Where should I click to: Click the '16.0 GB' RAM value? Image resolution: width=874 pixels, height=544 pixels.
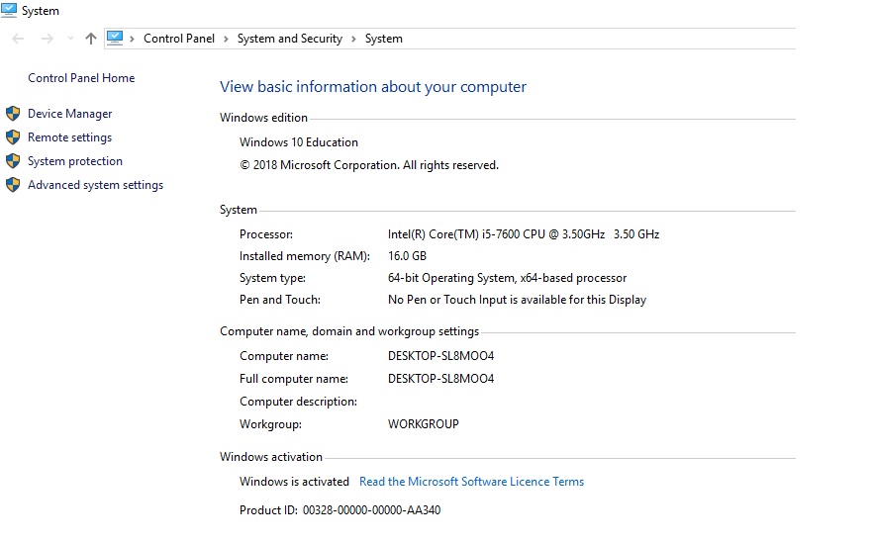(x=407, y=256)
